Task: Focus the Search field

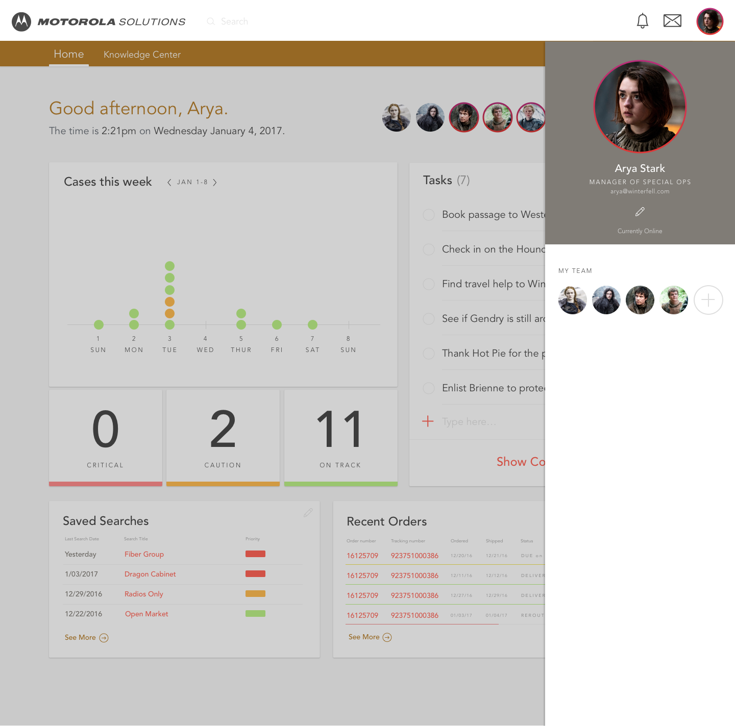Action: 234,21
